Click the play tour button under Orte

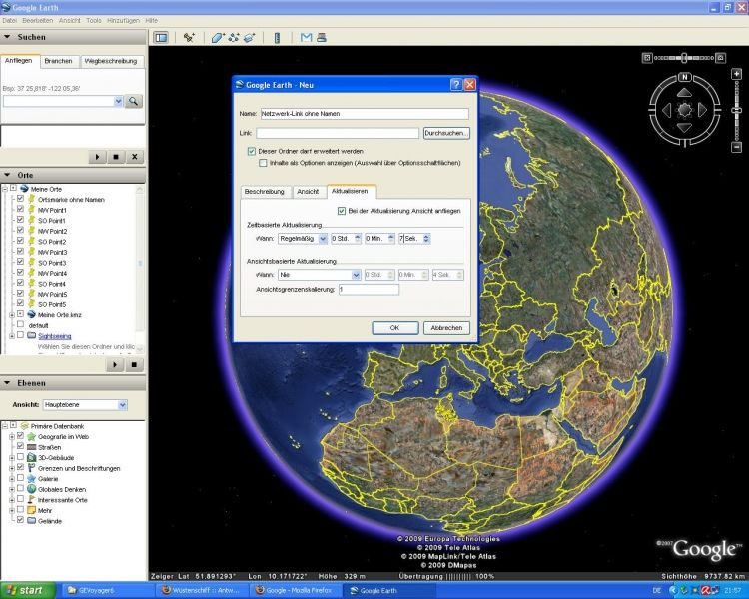tap(115, 365)
